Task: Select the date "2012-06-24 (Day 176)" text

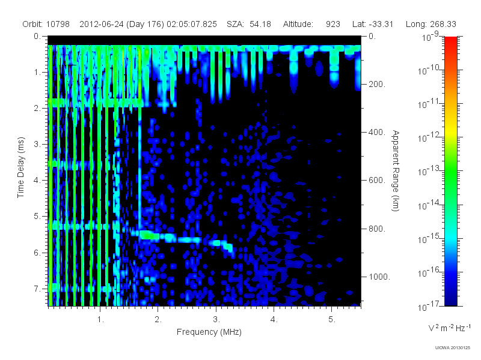Action: [x=122, y=24]
